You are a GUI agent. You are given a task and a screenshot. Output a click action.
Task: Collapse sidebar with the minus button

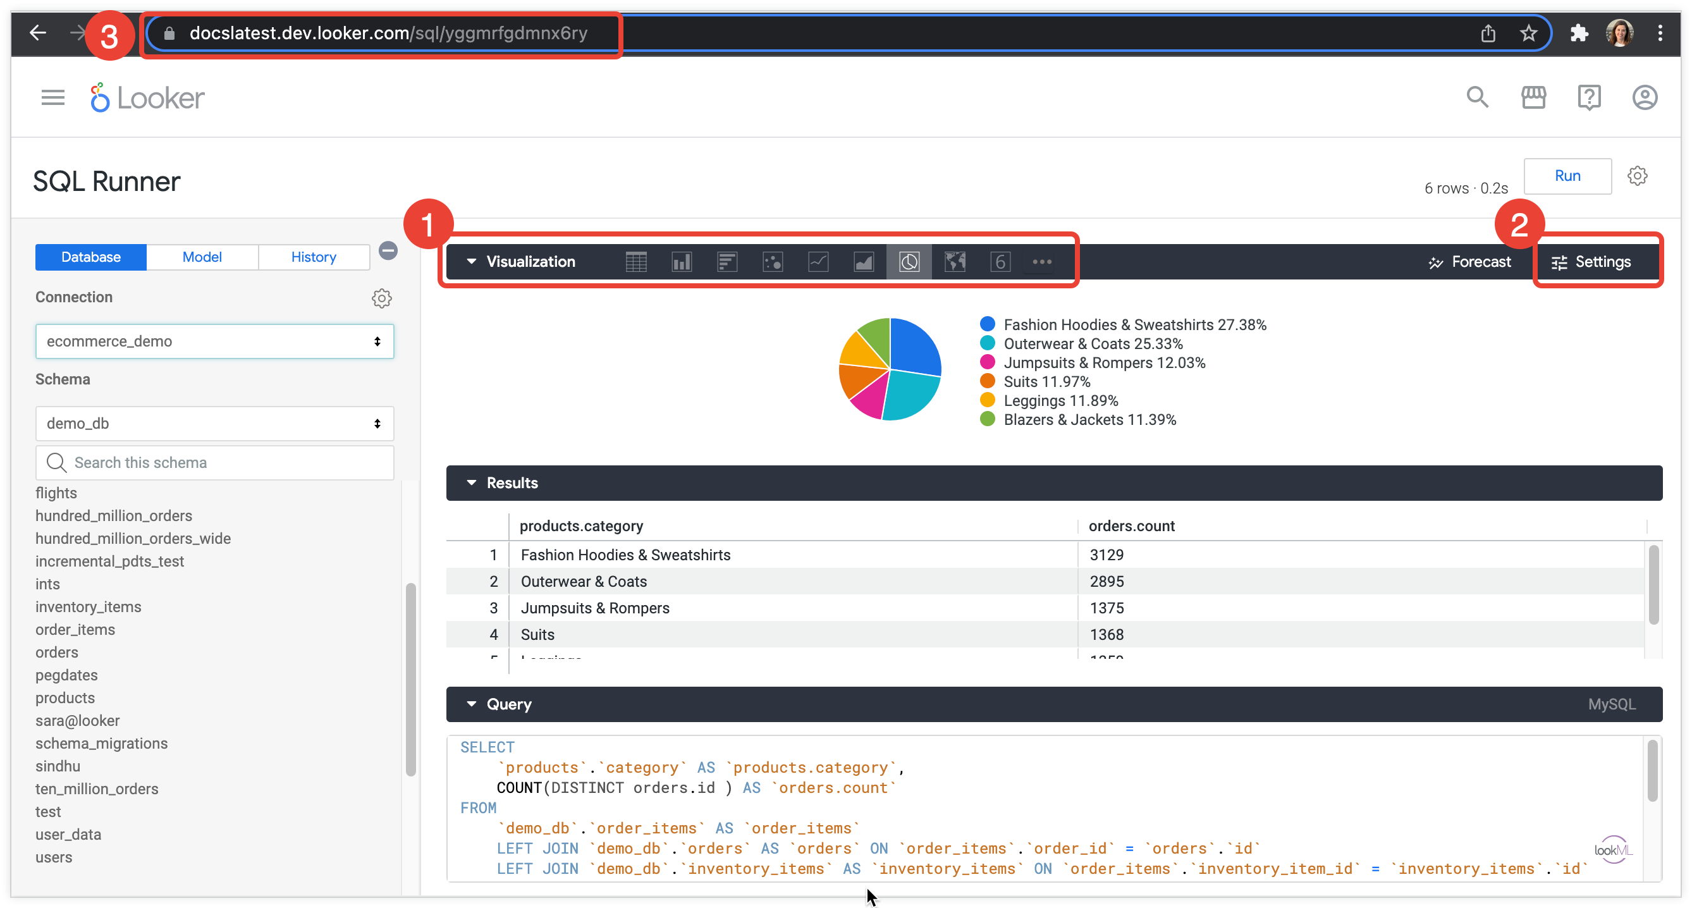click(x=388, y=250)
